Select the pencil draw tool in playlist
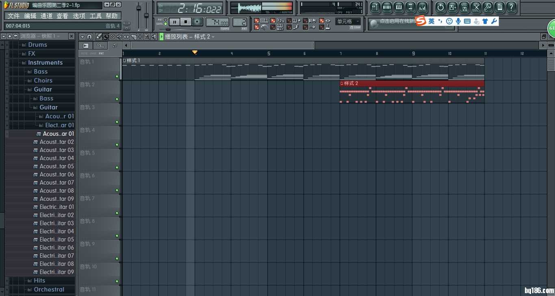 [x=99, y=37]
